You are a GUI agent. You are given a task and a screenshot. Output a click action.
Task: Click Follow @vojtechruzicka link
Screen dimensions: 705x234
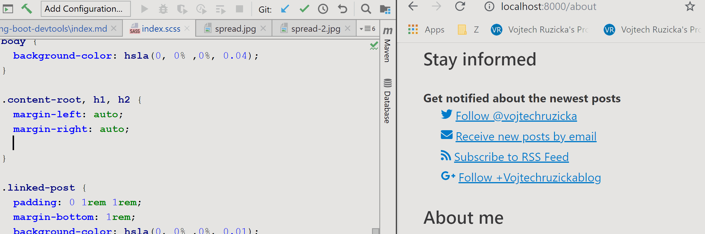[516, 116]
